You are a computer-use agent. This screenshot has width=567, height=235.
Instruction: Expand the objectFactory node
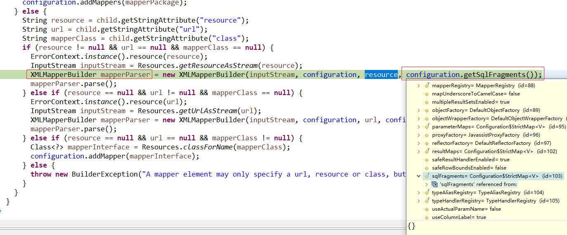point(419,110)
